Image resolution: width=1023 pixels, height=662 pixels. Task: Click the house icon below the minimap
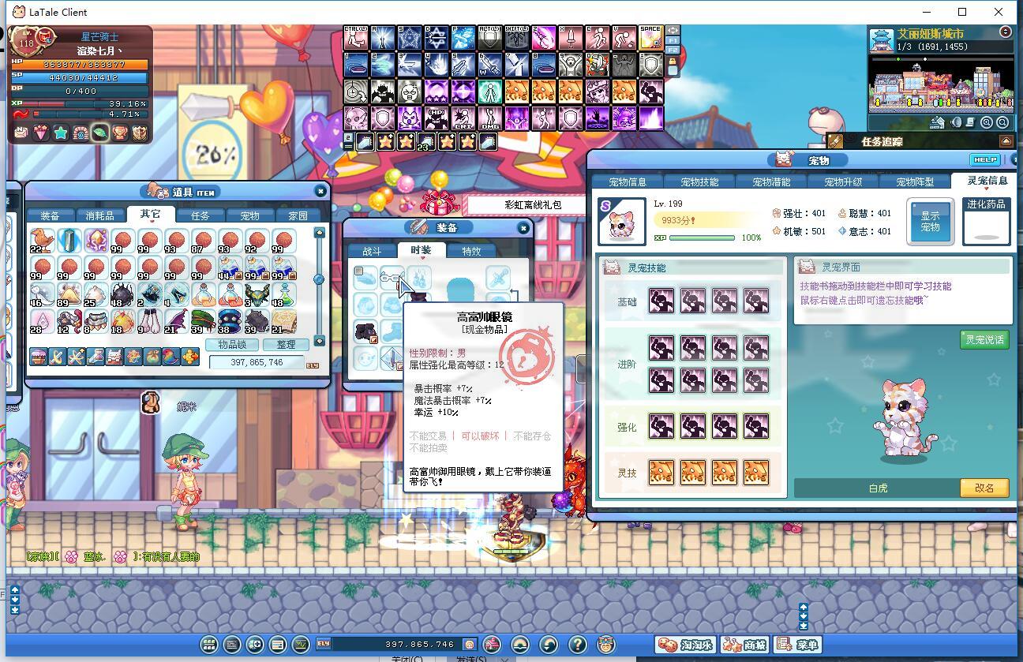[x=938, y=122]
